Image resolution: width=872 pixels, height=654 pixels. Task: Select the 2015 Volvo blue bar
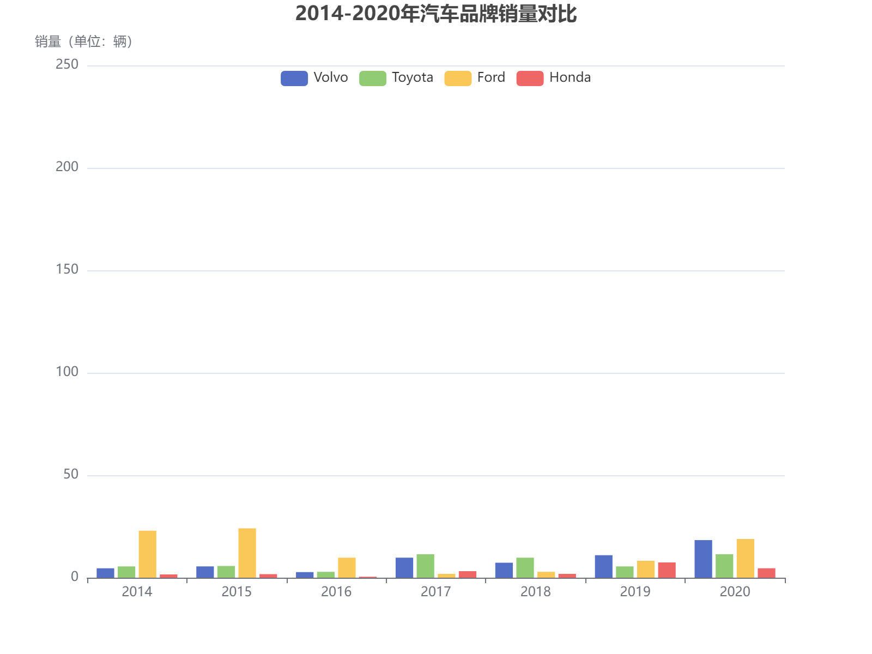point(205,572)
